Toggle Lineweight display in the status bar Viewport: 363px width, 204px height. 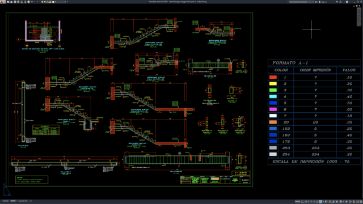pyautogui.click(x=326, y=202)
